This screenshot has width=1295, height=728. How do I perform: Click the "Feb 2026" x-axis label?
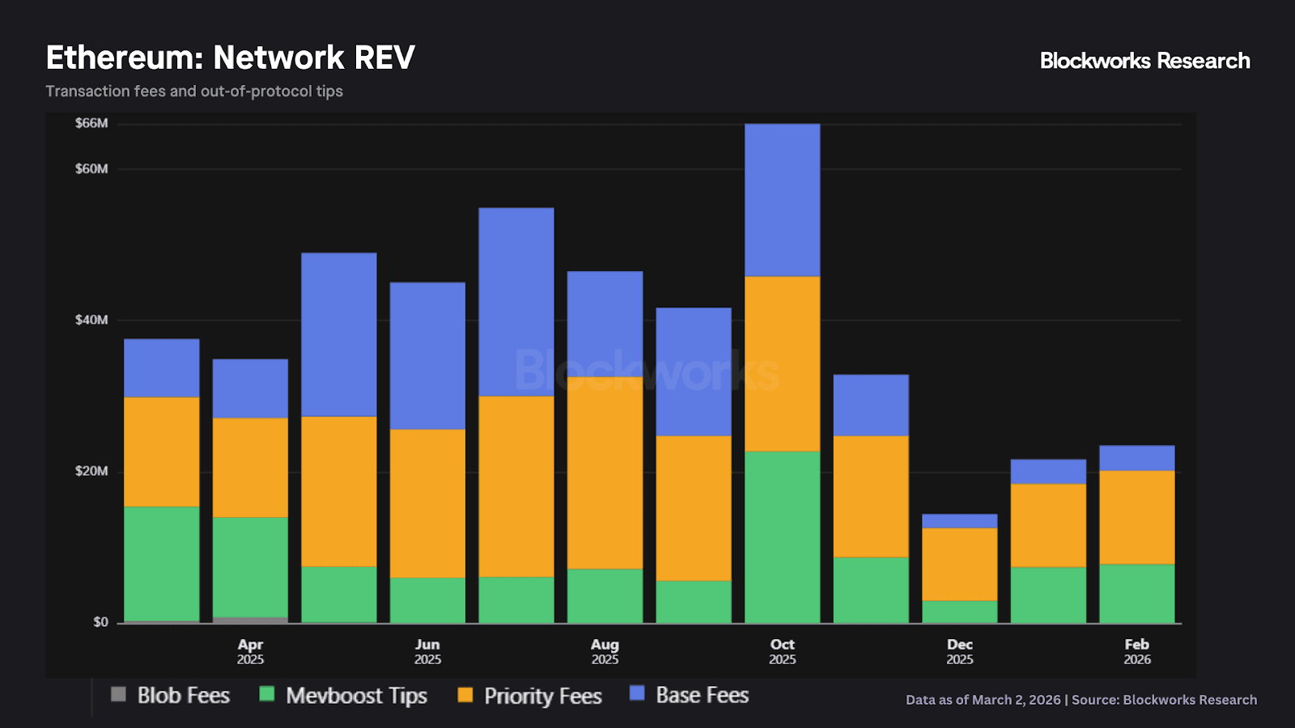pos(1137,651)
